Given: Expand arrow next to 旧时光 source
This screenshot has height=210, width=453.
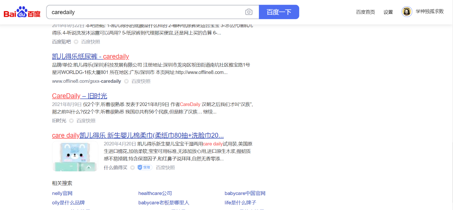Looking at the screenshot, I should tap(72, 121).
